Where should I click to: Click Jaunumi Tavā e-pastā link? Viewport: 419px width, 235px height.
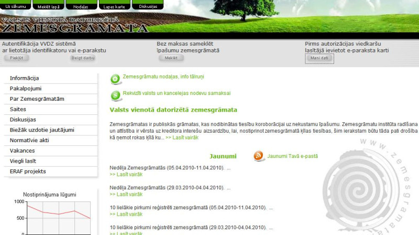[x=293, y=156]
